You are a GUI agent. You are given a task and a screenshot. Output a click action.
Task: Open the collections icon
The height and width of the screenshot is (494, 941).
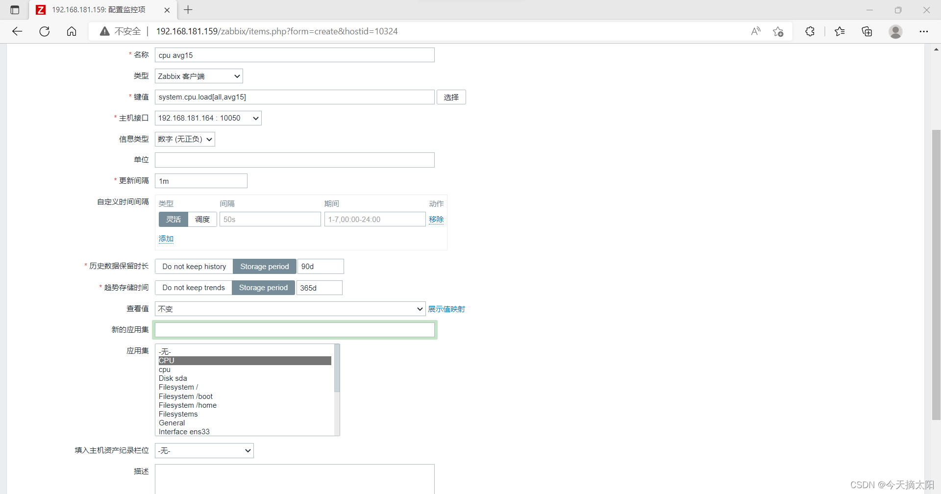click(x=867, y=31)
